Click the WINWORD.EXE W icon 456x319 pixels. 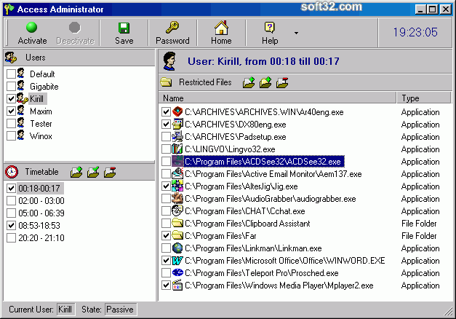(x=177, y=261)
